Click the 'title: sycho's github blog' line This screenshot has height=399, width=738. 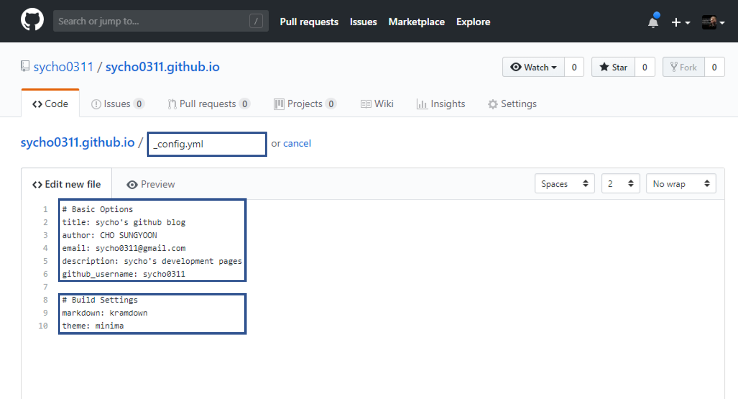(124, 222)
